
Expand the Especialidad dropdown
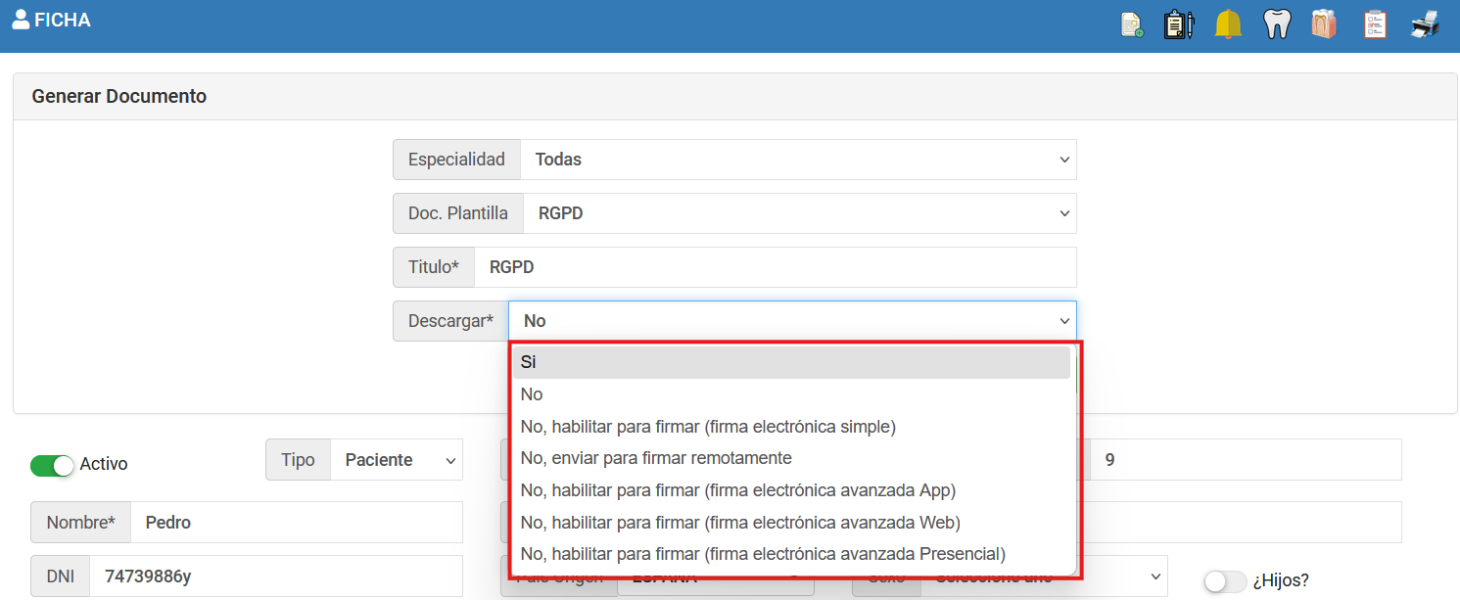tap(797, 160)
